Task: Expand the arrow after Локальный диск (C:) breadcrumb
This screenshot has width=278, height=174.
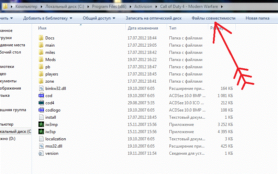Action: coord(88,7)
